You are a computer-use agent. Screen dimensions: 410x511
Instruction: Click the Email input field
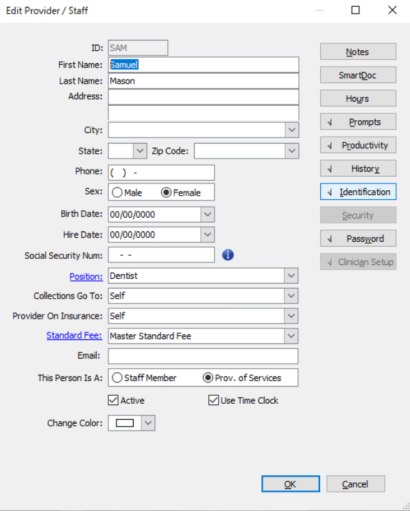[x=203, y=356]
